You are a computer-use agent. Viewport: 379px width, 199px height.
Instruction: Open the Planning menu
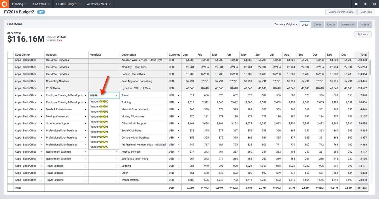pyautogui.click(x=19, y=4)
